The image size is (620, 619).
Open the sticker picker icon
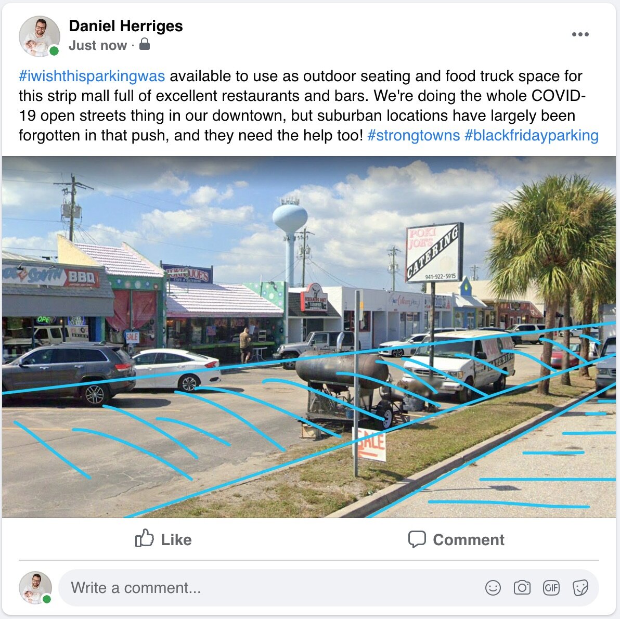(x=580, y=588)
